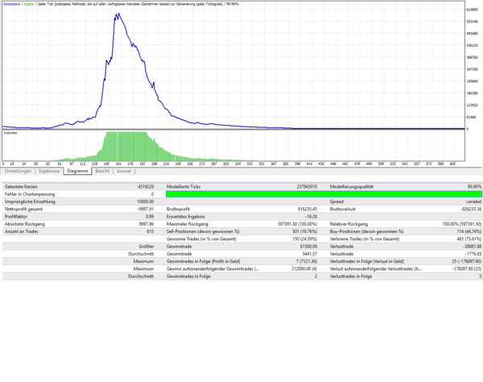The height and width of the screenshot is (382, 483).
Task: Click the 'Relativer Rückgang' label
Action: [x=349, y=224]
